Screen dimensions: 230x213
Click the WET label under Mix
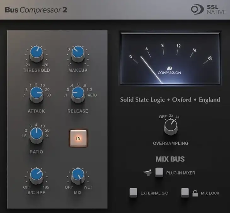(88, 187)
